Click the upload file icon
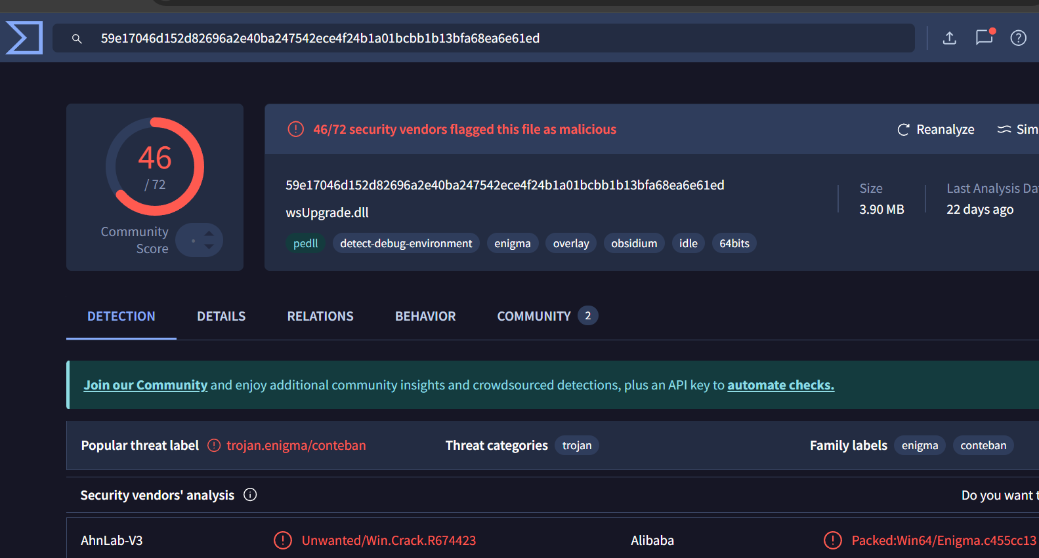 click(x=949, y=38)
